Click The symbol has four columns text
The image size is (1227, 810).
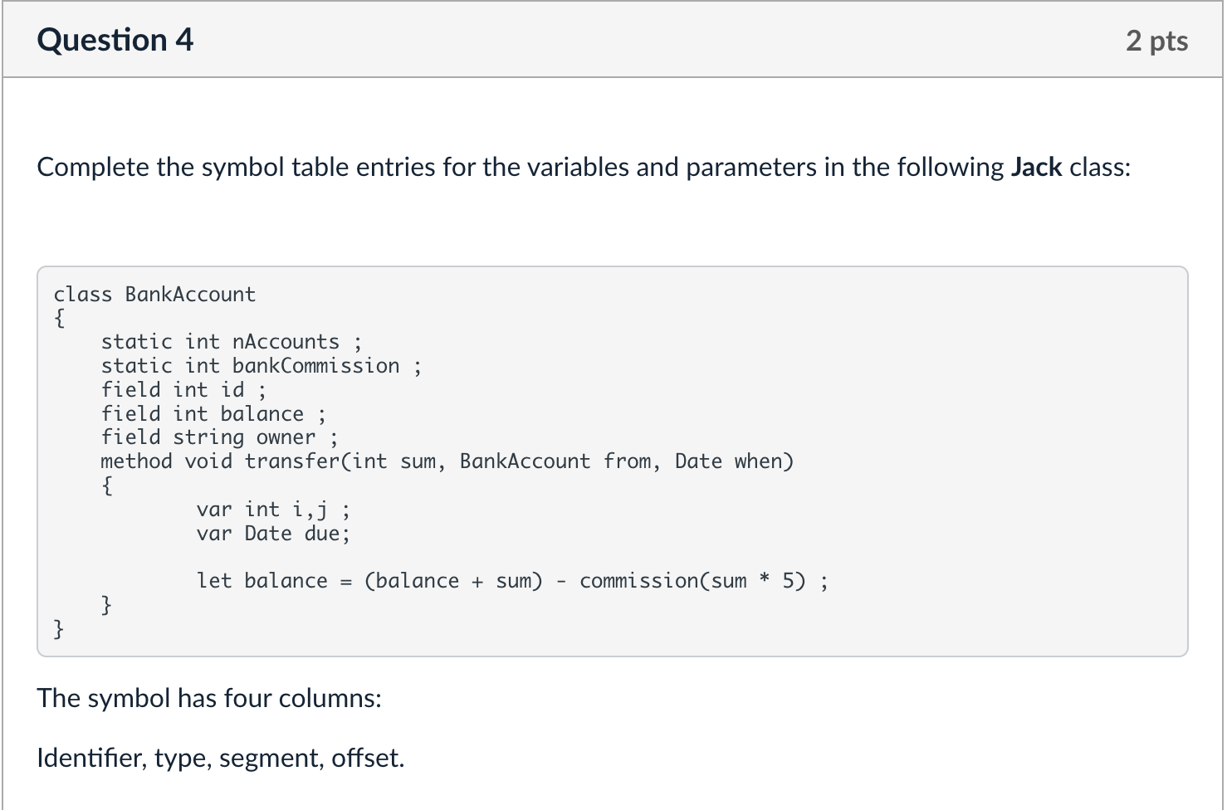click(x=209, y=698)
